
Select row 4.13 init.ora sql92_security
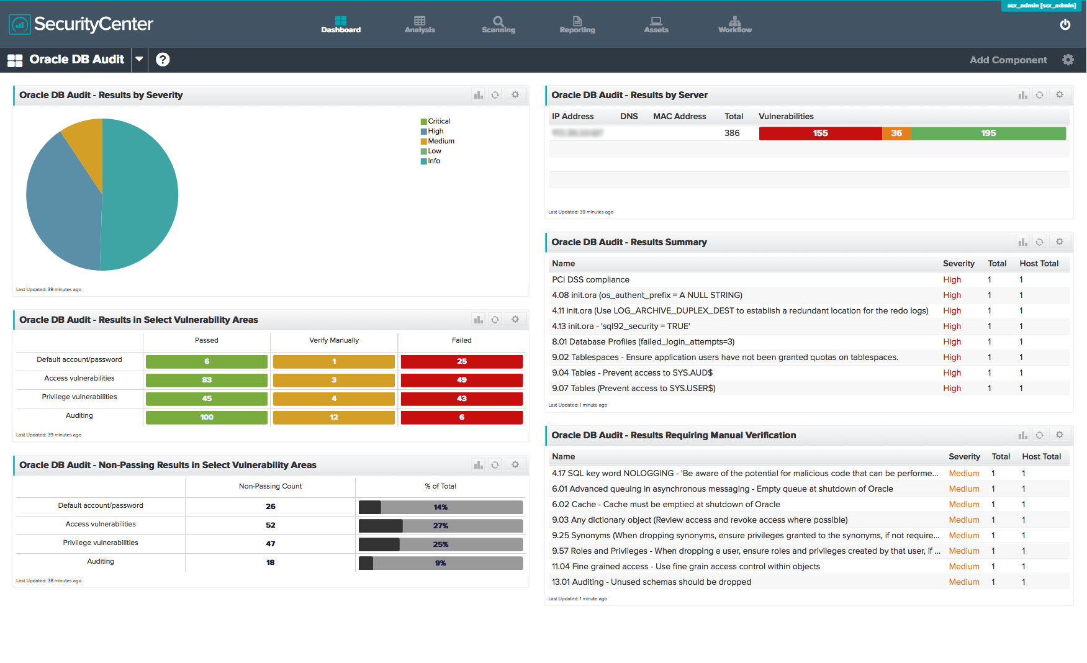coord(809,327)
